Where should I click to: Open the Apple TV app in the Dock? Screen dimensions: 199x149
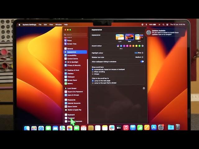(119, 128)
